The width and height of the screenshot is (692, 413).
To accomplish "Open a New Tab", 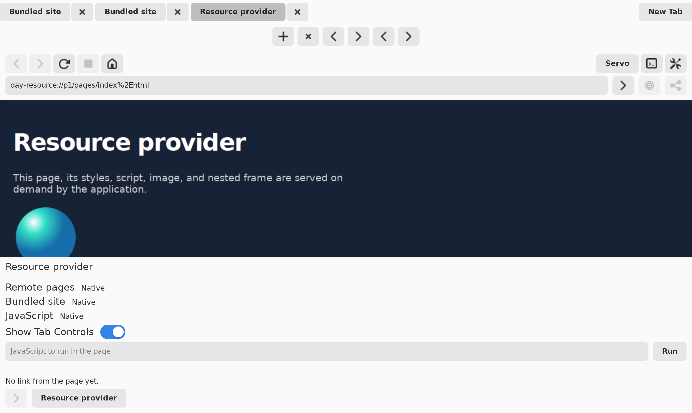I will point(665,12).
